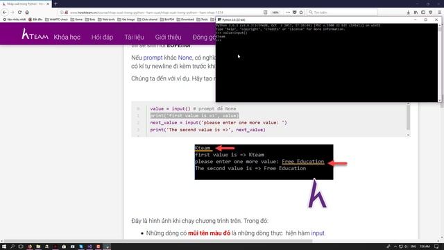
Task: Open the Bots bookmark folder
Action: coord(90,19)
